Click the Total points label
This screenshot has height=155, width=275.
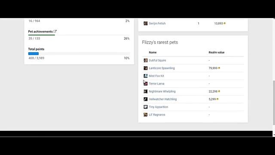[x=36, y=49]
